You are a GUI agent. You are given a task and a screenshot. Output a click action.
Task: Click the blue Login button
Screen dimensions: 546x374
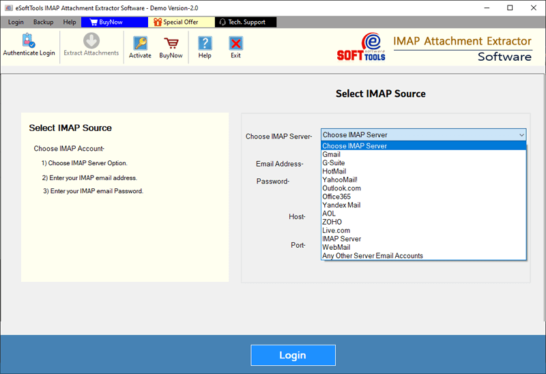pyautogui.click(x=293, y=355)
